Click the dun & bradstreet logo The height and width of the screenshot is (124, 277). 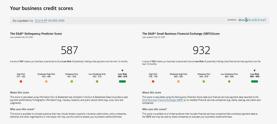coord(252,20)
